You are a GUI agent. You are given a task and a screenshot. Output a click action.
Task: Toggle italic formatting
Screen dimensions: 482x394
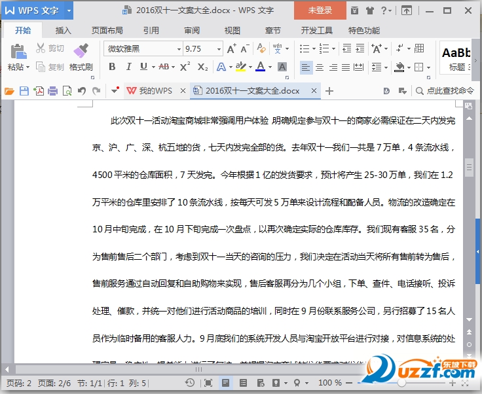128,67
